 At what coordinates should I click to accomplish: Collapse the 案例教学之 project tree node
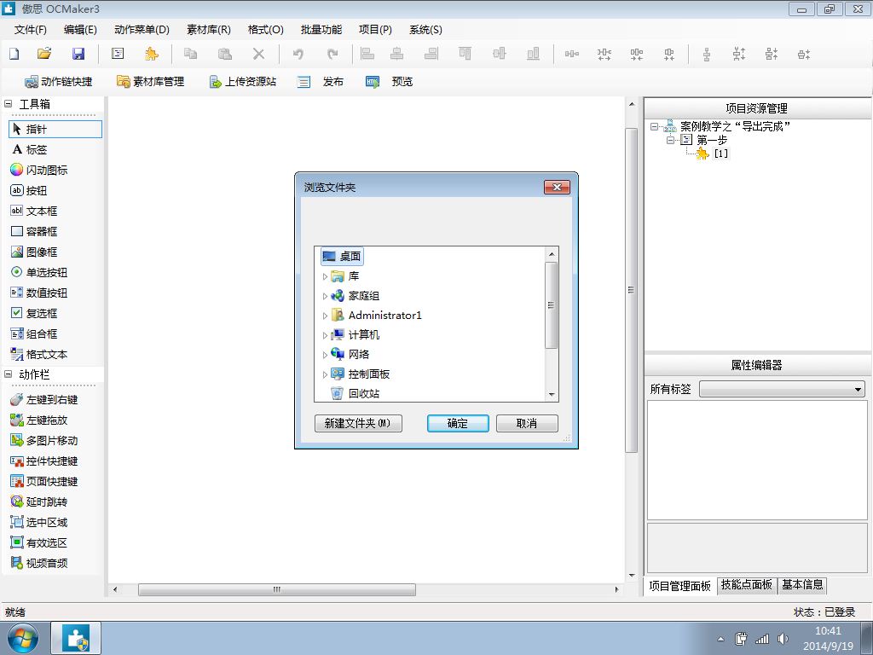click(654, 126)
